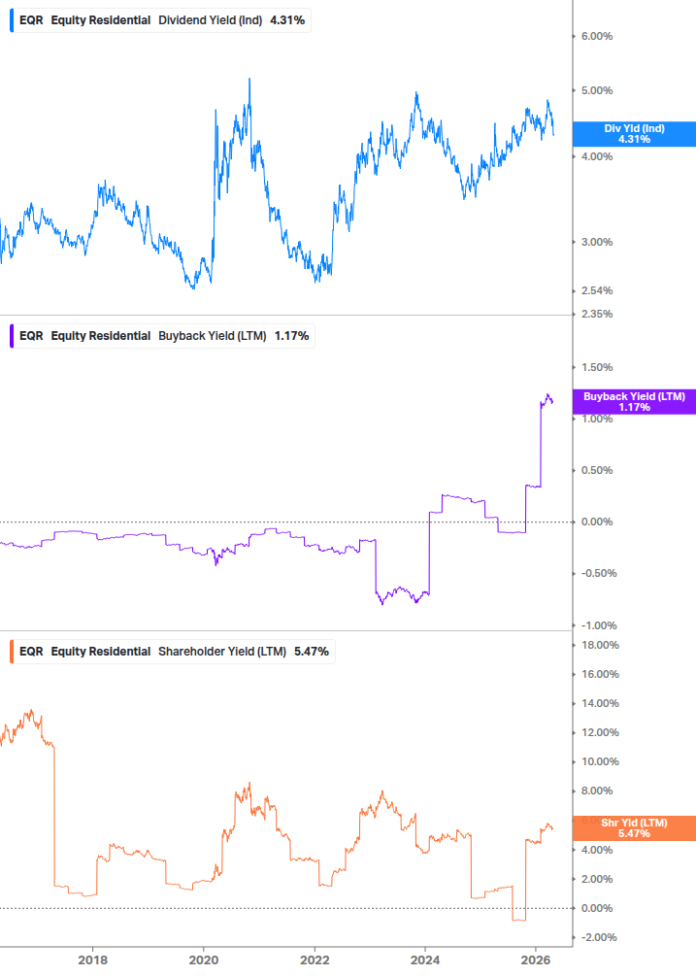Click the 2022 label on the time axis
Image resolution: width=696 pixels, height=976 pixels.
click(315, 960)
